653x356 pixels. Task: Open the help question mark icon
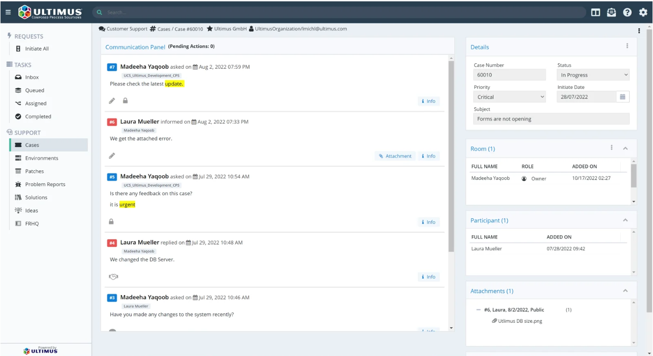[627, 12]
